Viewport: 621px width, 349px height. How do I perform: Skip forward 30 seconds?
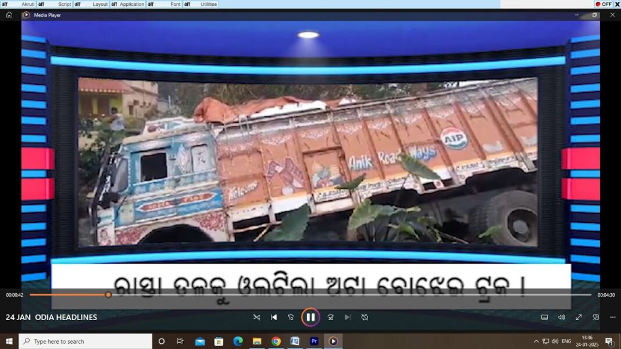pos(330,317)
